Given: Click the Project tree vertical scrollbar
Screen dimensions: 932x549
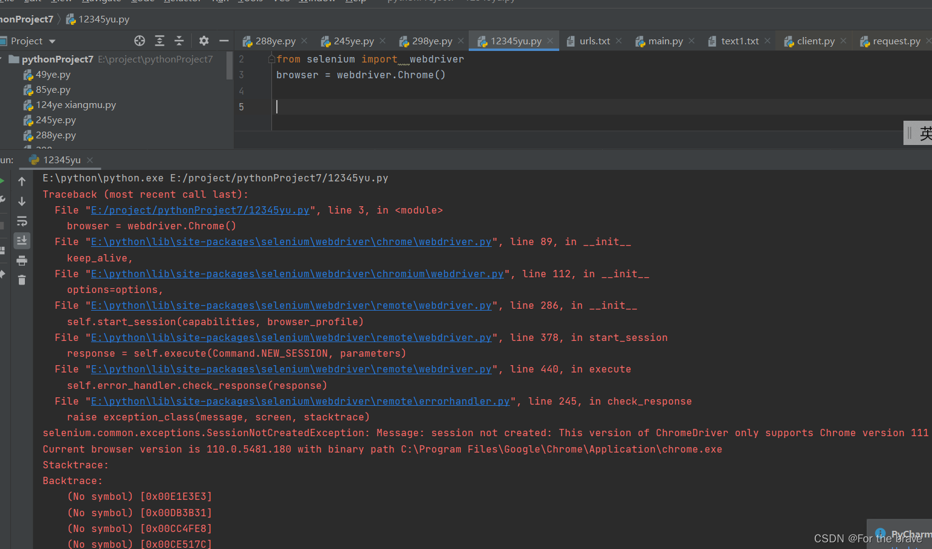Looking at the screenshot, I should pyautogui.click(x=230, y=66).
